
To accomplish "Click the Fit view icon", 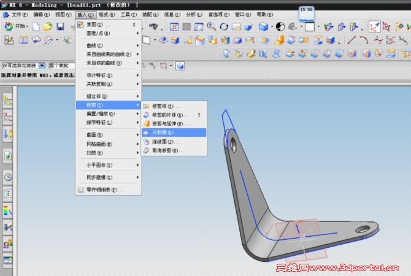I will click(x=174, y=26).
